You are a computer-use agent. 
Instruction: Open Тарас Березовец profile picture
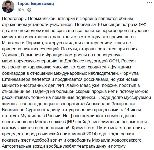coord(8,7)
